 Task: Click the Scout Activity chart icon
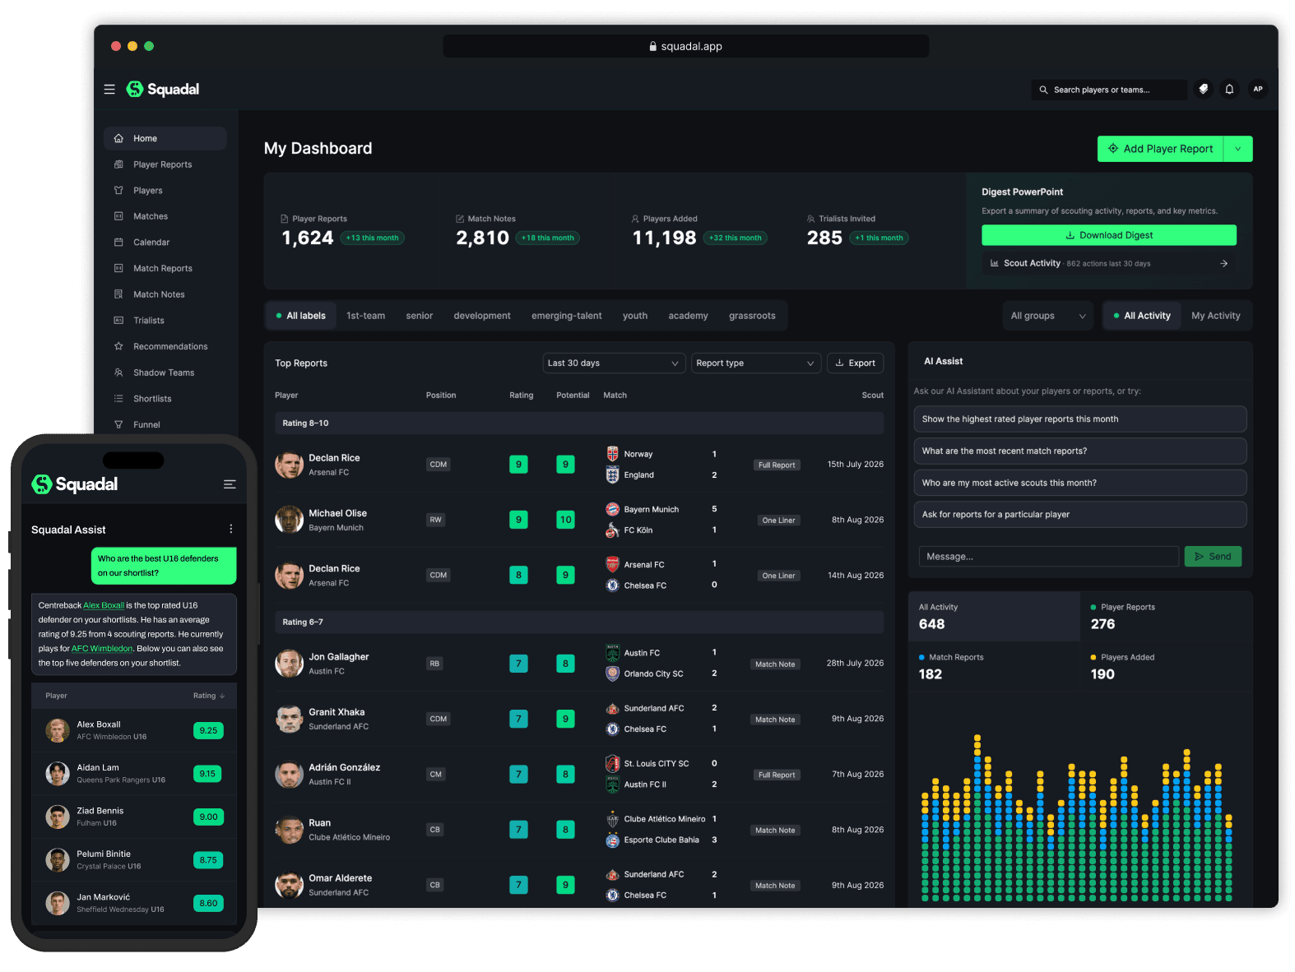coord(994,263)
